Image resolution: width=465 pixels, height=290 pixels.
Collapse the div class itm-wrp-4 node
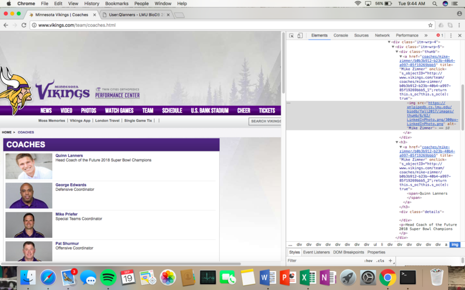point(389,42)
